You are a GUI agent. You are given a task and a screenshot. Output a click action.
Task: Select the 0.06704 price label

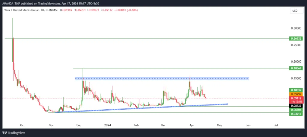(x=296, y=110)
